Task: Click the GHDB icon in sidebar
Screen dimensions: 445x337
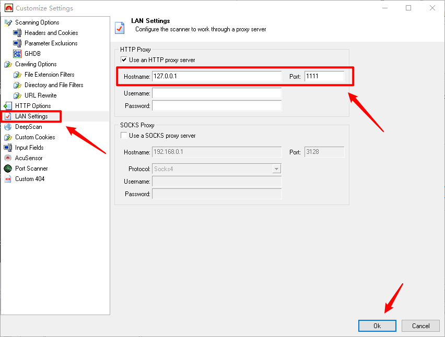Action: click(17, 54)
